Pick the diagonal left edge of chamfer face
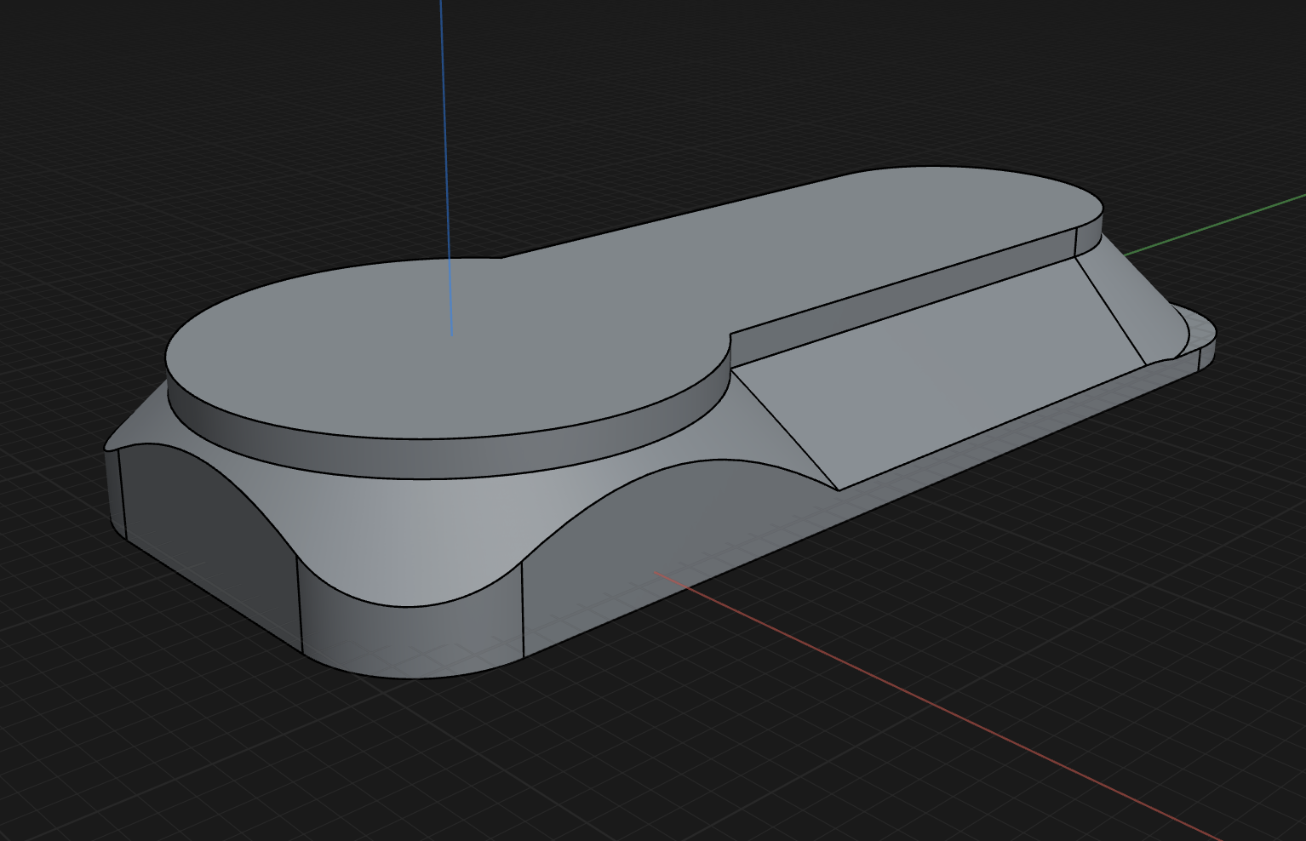1306x841 pixels. (x=785, y=428)
